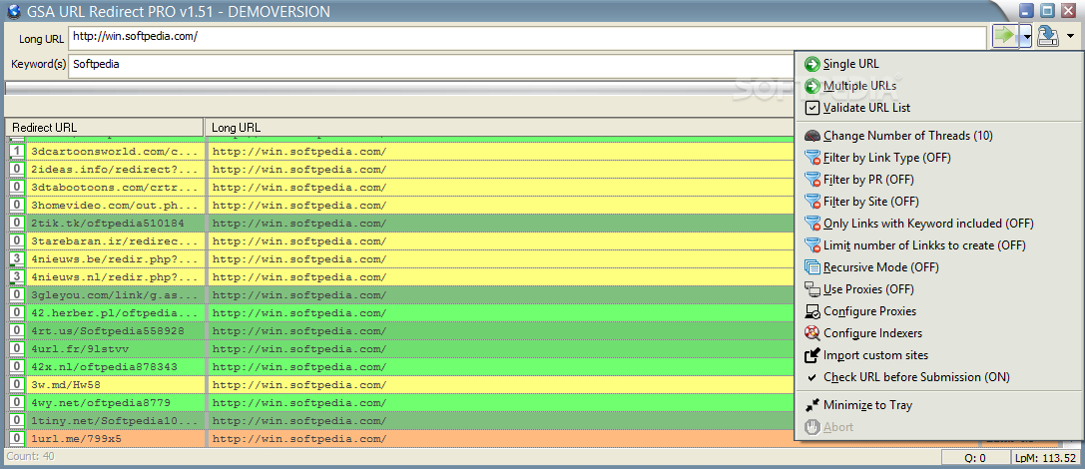Open dropdown arrow beside green submit button
Image resolution: width=1085 pixels, height=469 pixels.
coord(1026,36)
